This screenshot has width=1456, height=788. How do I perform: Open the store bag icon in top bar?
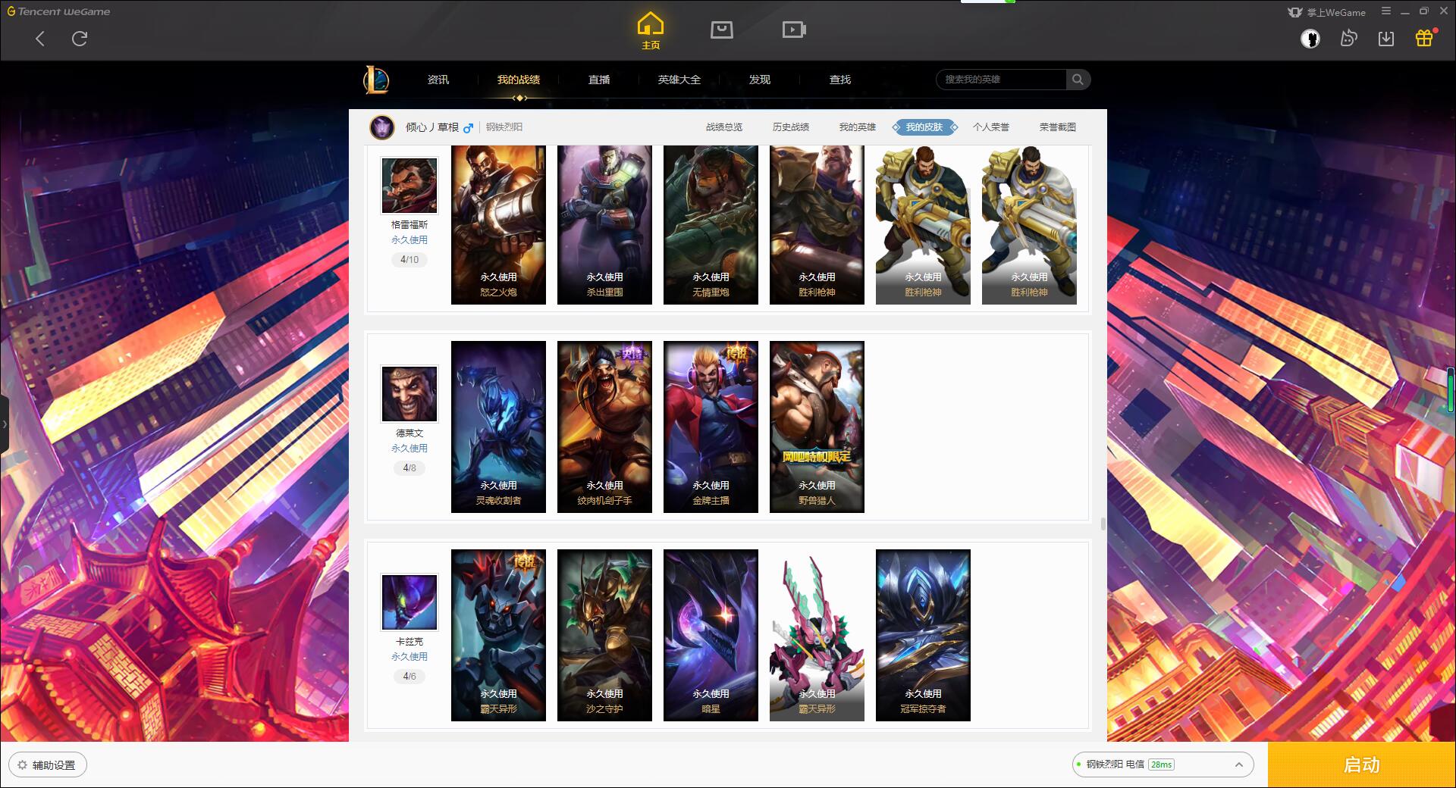(x=721, y=30)
